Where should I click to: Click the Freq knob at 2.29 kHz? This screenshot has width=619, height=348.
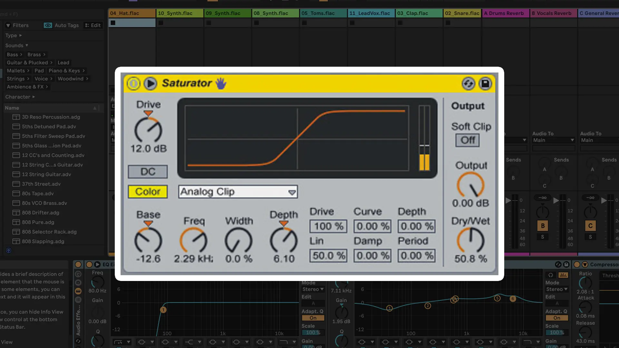193,240
